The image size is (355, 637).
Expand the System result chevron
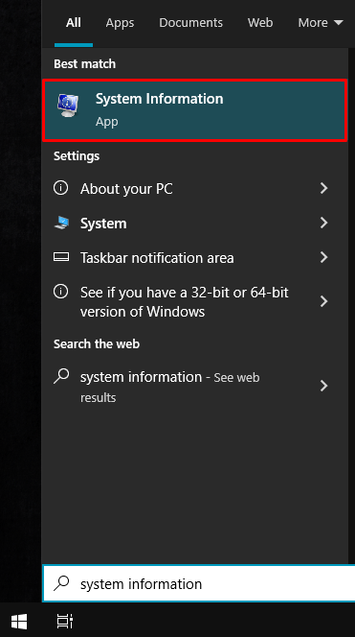(323, 223)
